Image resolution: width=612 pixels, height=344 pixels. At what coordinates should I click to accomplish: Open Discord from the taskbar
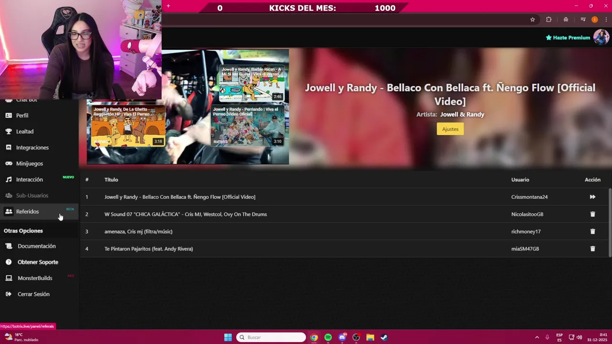coord(342,337)
